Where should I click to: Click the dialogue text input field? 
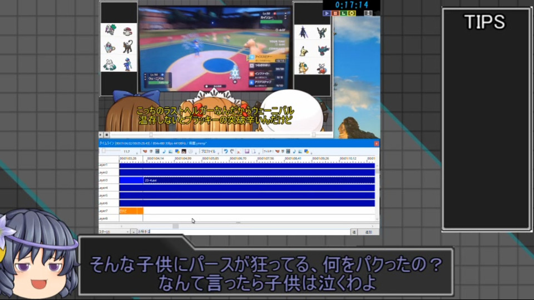[244, 232]
